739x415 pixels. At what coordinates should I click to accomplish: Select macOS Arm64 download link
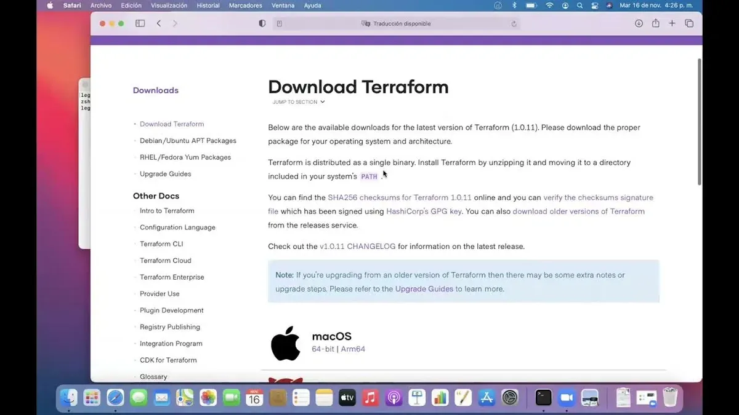point(353,349)
